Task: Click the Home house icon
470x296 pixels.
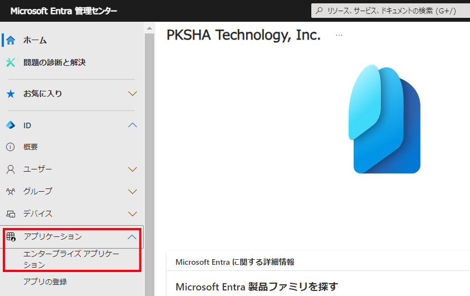Action: click(11, 40)
